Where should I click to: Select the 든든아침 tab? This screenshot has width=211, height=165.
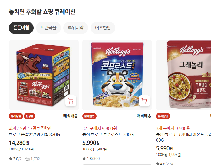(21, 28)
